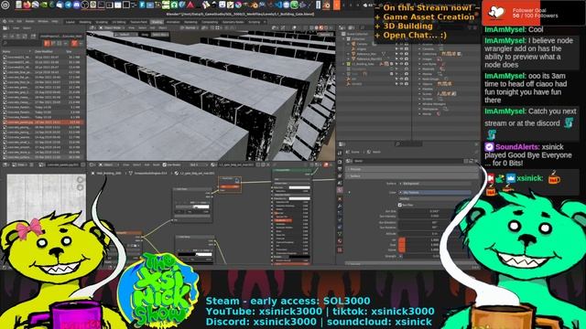
Task: Open Scene properties tab icon
Action: (340, 183)
